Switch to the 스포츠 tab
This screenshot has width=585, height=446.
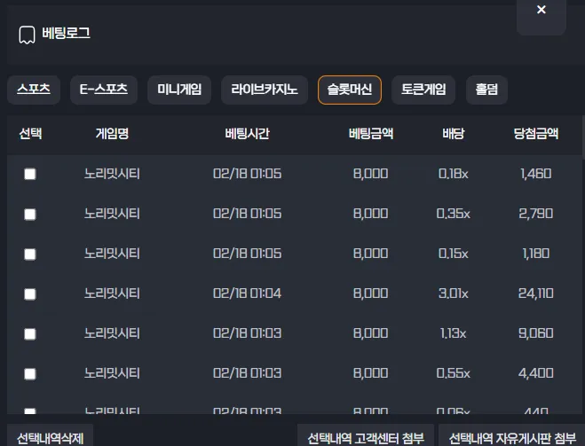(x=34, y=90)
